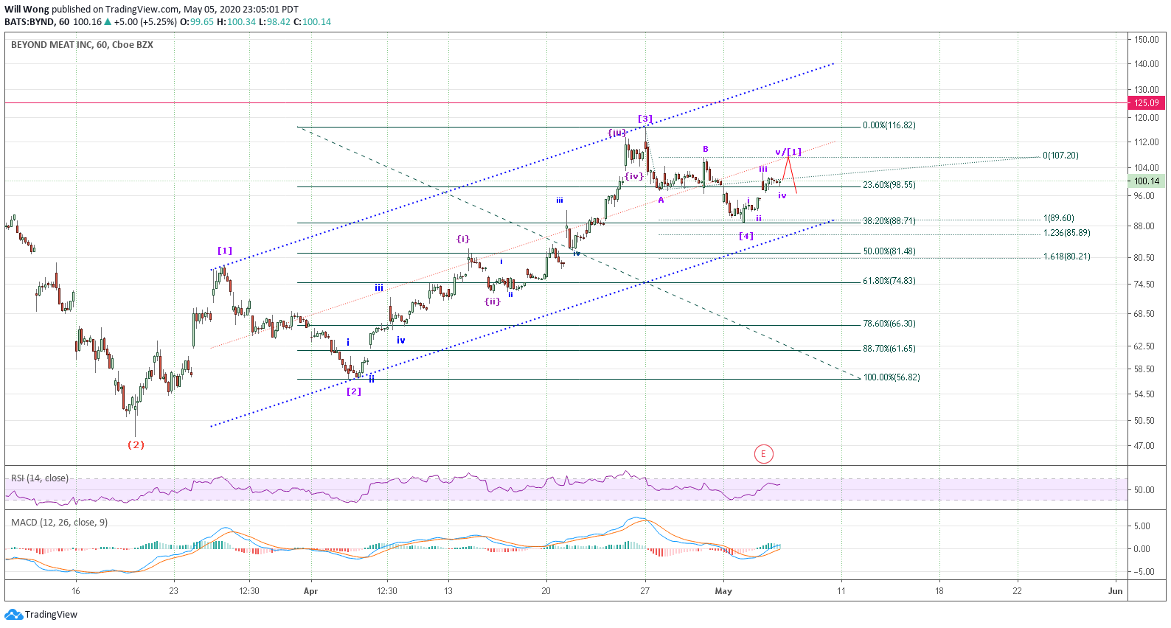Image resolution: width=1171 pixels, height=628 pixels.
Task: Click the May date on time axis
Action: 724,591
